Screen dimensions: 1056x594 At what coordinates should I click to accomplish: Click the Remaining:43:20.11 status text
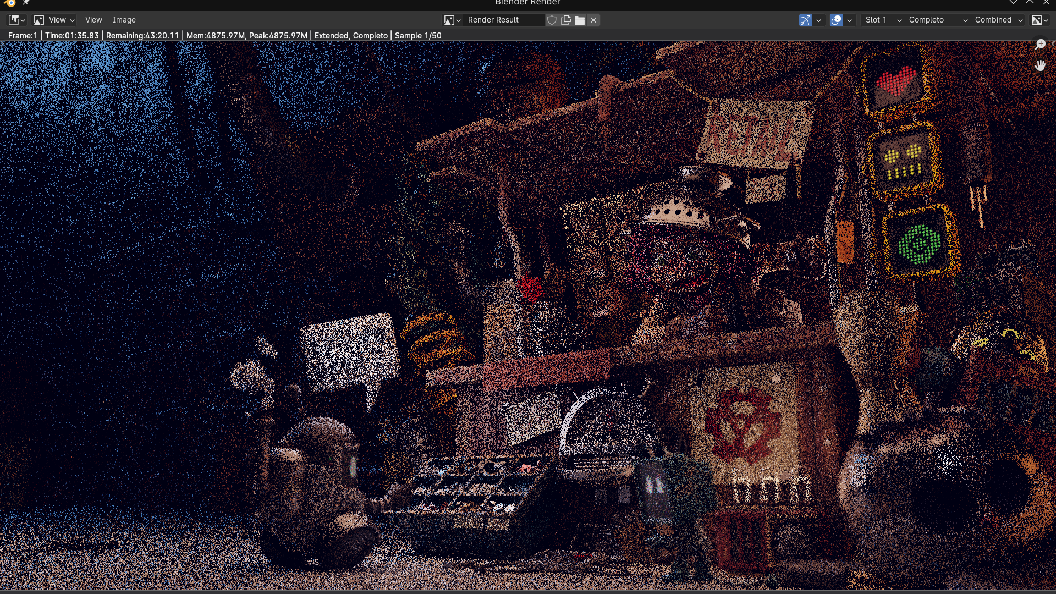pyautogui.click(x=142, y=36)
